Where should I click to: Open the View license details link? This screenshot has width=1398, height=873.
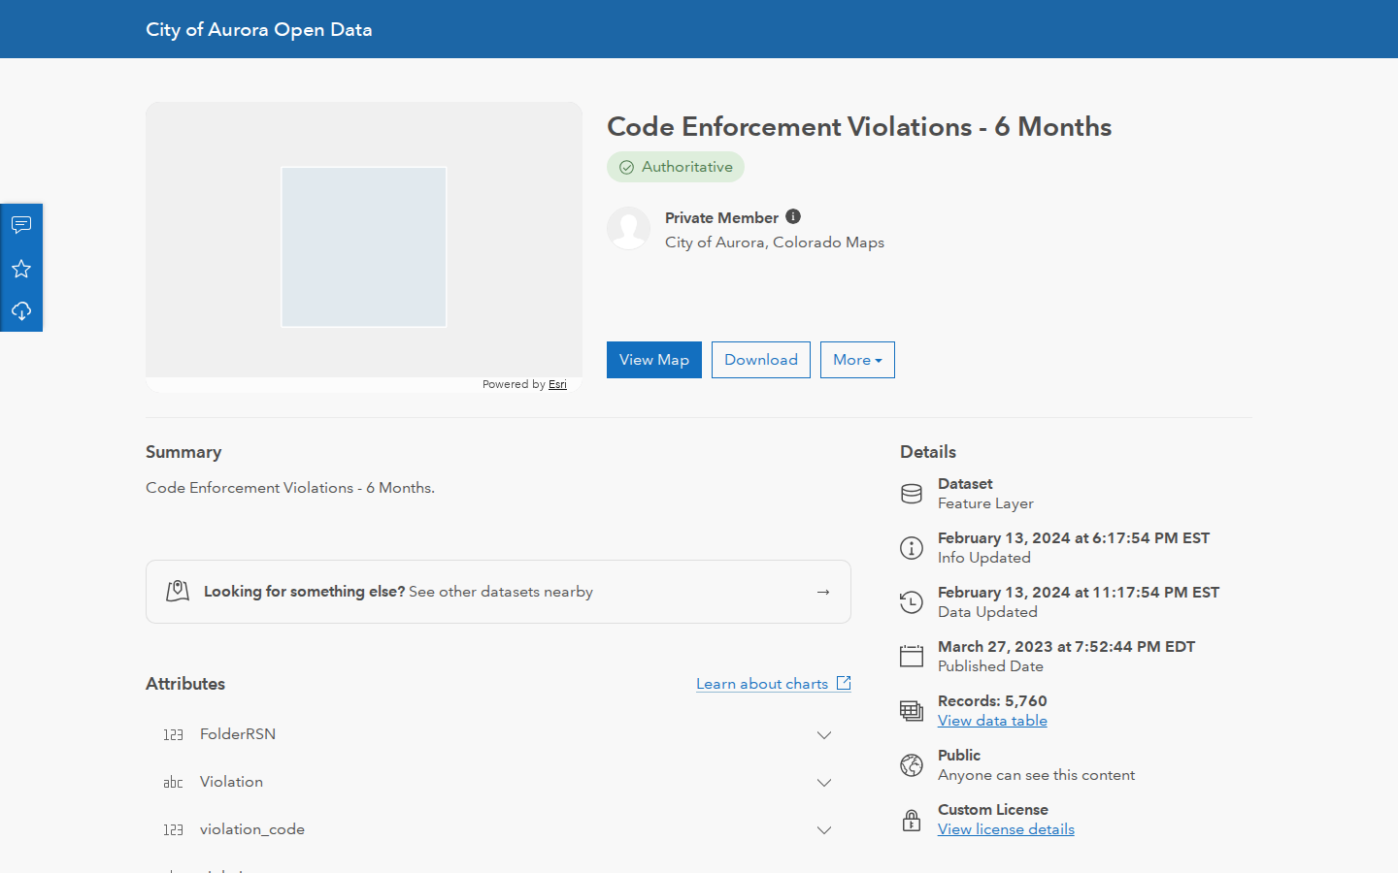(x=1006, y=829)
